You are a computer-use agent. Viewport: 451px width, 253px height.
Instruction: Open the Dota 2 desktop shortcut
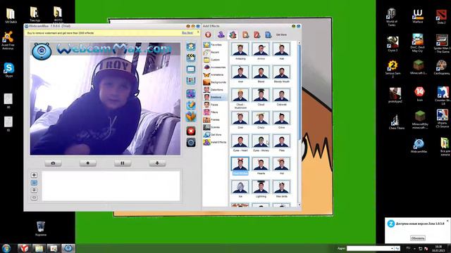click(x=441, y=16)
